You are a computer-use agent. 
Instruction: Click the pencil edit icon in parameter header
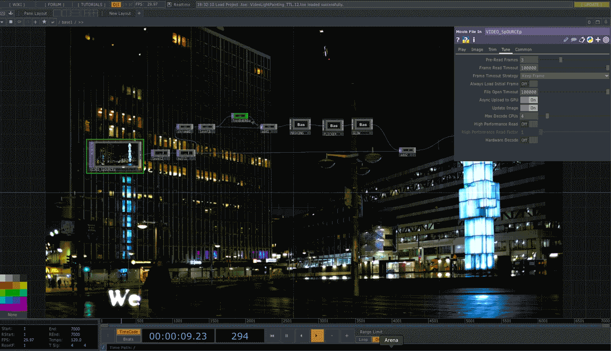[x=566, y=40]
